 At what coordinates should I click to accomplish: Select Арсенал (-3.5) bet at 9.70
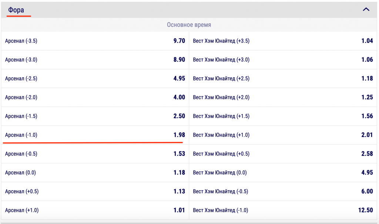click(95, 41)
